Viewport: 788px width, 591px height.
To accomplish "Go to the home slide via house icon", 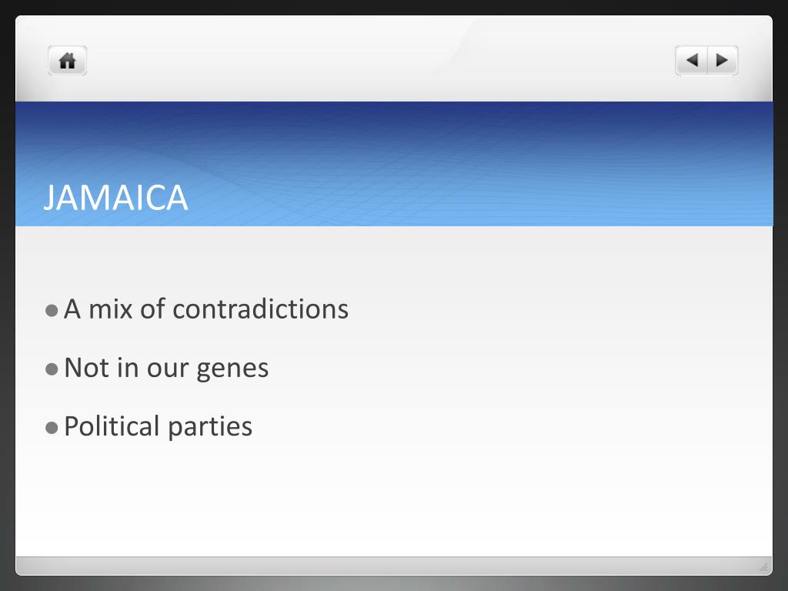I will (x=68, y=61).
